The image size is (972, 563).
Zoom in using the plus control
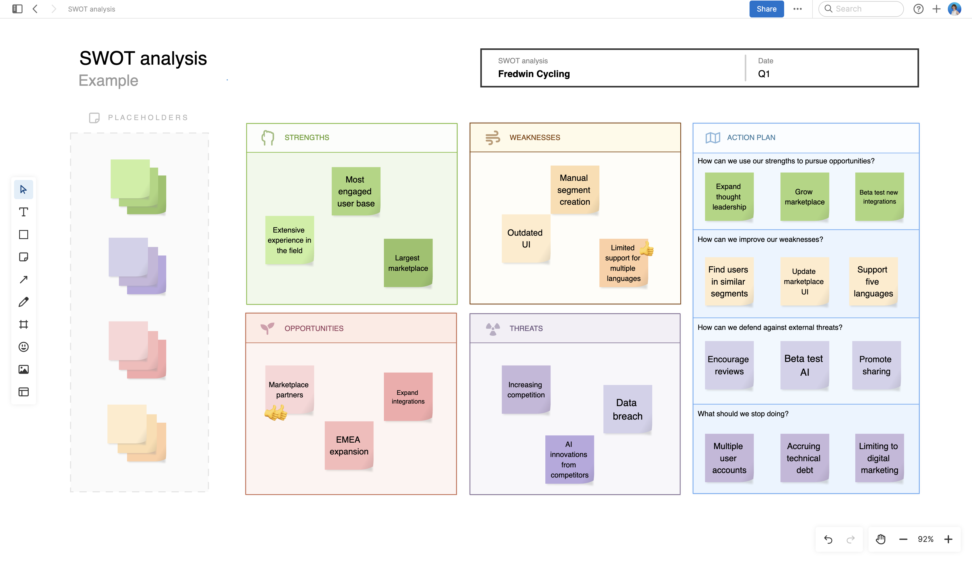coord(948,539)
